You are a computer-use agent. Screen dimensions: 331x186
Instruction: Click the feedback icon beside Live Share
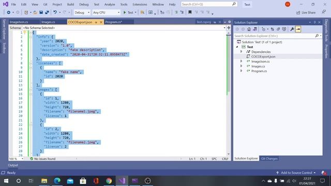324,12
